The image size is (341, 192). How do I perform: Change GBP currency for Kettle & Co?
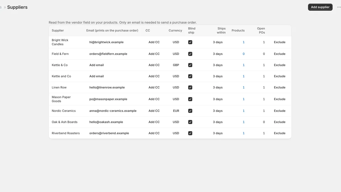176,65
